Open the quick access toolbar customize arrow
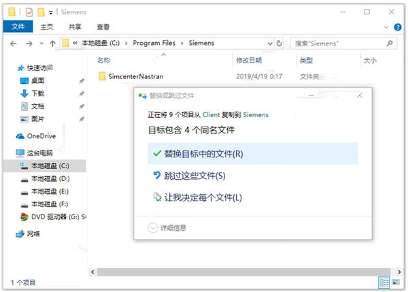 pyautogui.click(x=51, y=12)
